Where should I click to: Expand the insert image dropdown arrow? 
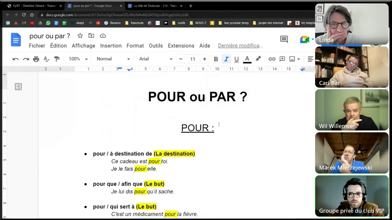tap(299, 59)
